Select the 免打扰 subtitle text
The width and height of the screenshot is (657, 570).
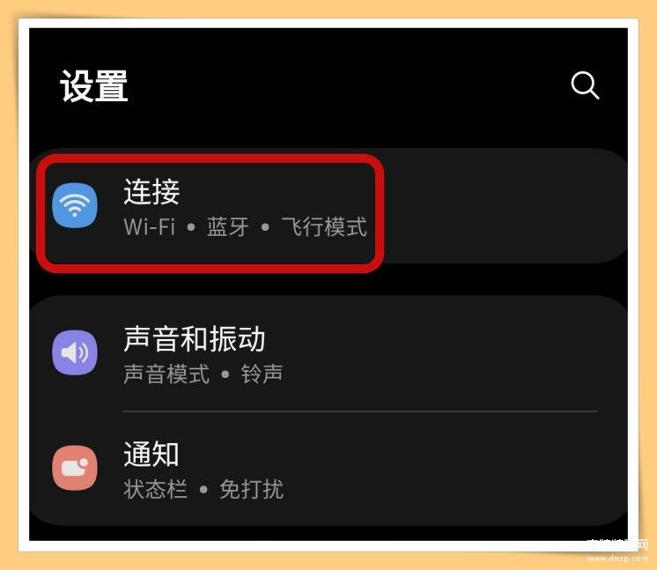point(251,489)
